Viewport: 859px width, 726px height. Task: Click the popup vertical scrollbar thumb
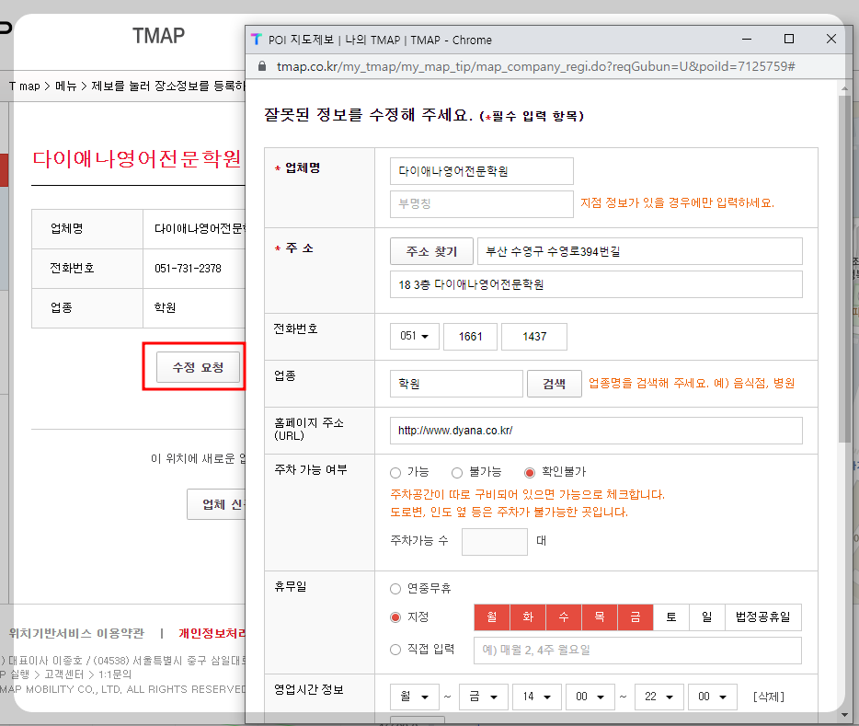[x=844, y=269]
